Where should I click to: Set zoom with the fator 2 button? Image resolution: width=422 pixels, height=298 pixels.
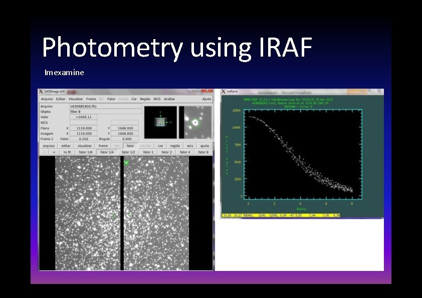[x=166, y=152]
